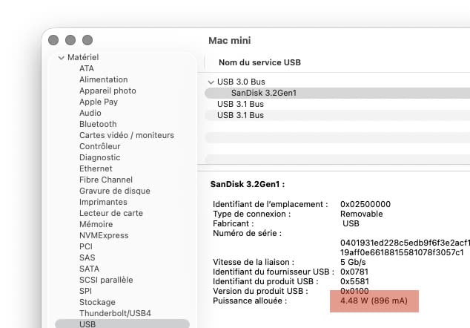Click the SanDisk 3.2Gen1 detail heading

pyautogui.click(x=248, y=184)
